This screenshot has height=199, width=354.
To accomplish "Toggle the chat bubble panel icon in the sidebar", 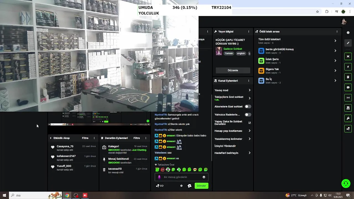I will click(x=348, y=87).
